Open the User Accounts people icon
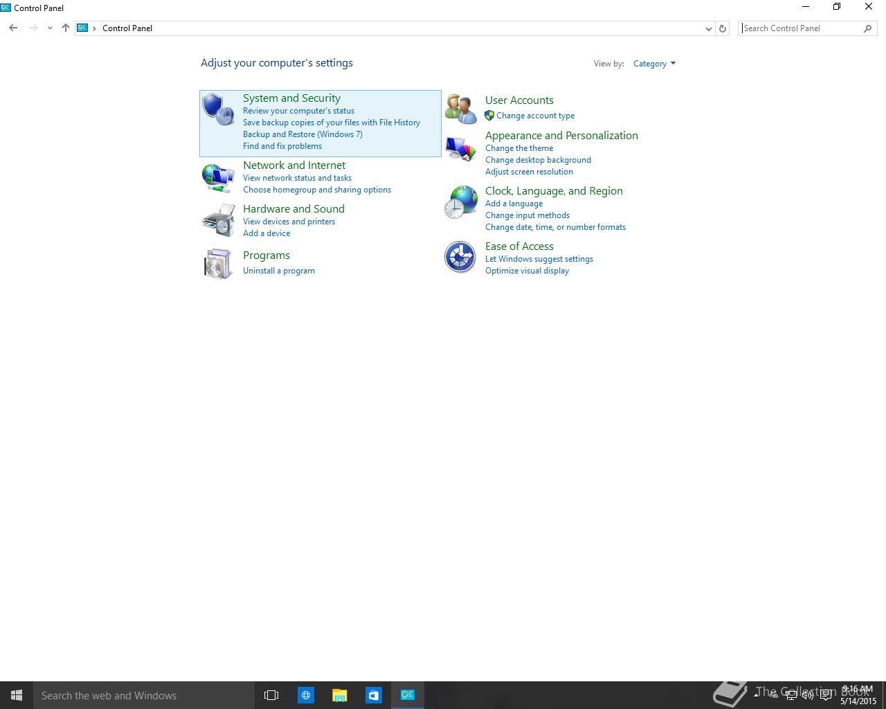The height and width of the screenshot is (709, 886). click(460, 109)
